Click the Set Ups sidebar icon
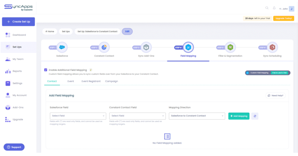 [8, 47]
